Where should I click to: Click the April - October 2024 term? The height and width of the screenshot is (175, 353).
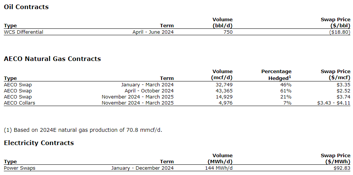(149, 91)
